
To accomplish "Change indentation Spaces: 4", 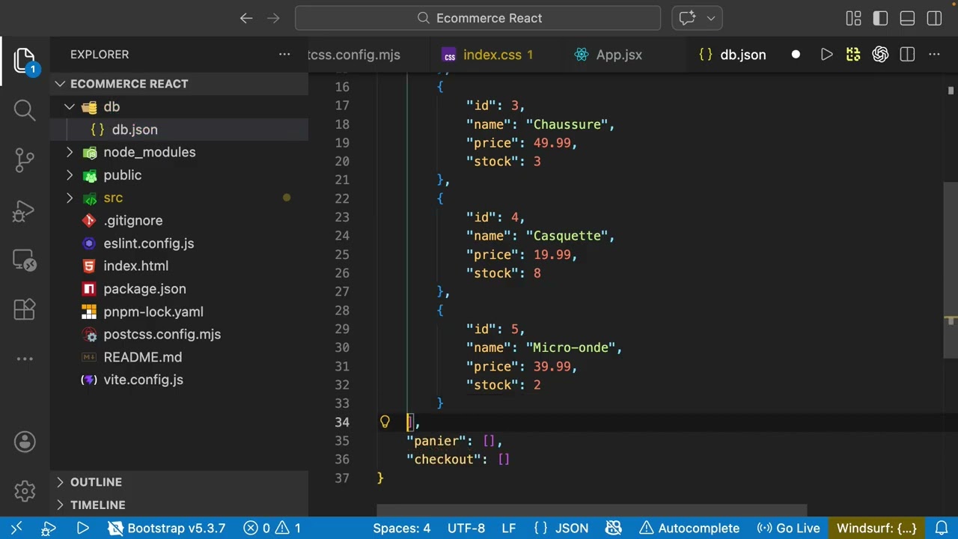I will (402, 529).
